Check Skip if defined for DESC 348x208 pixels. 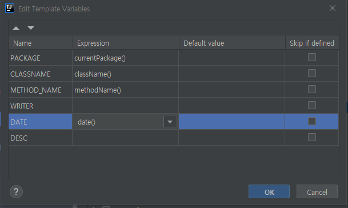point(312,137)
